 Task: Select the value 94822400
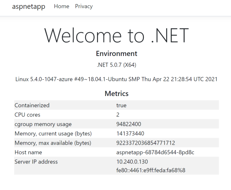tap(129, 124)
